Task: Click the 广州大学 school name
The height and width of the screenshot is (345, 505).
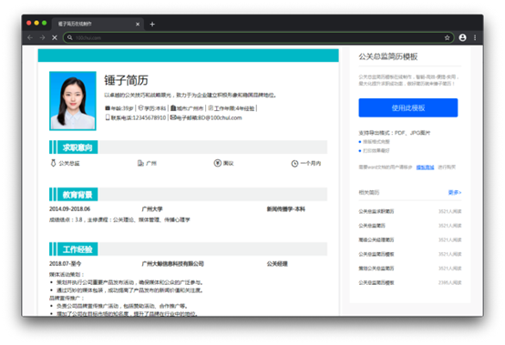Action: [152, 209]
